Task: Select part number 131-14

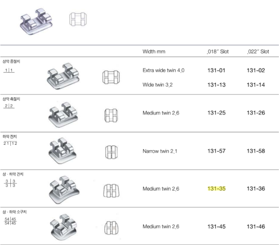Action: pyautogui.click(x=256, y=85)
